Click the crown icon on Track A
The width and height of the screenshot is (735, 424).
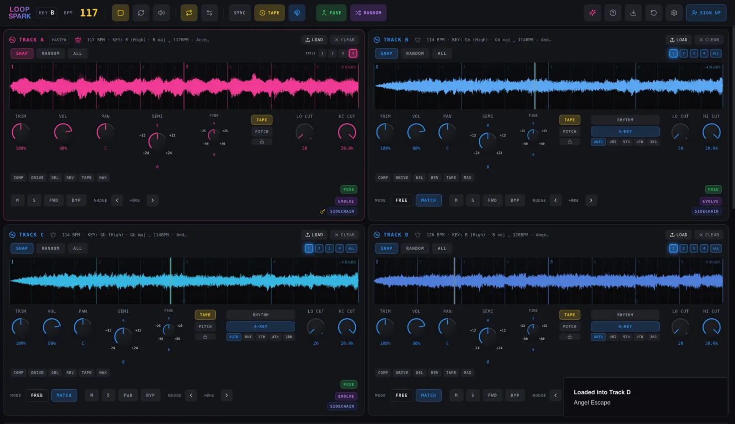pyautogui.click(x=78, y=40)
